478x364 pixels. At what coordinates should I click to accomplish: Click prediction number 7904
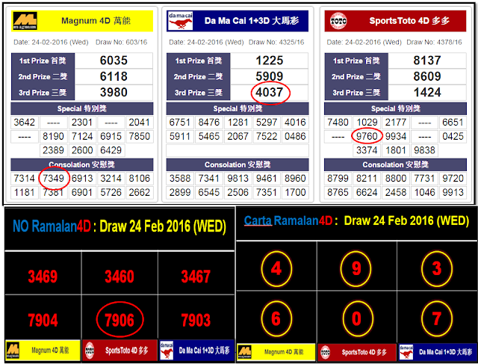[43, 321]
